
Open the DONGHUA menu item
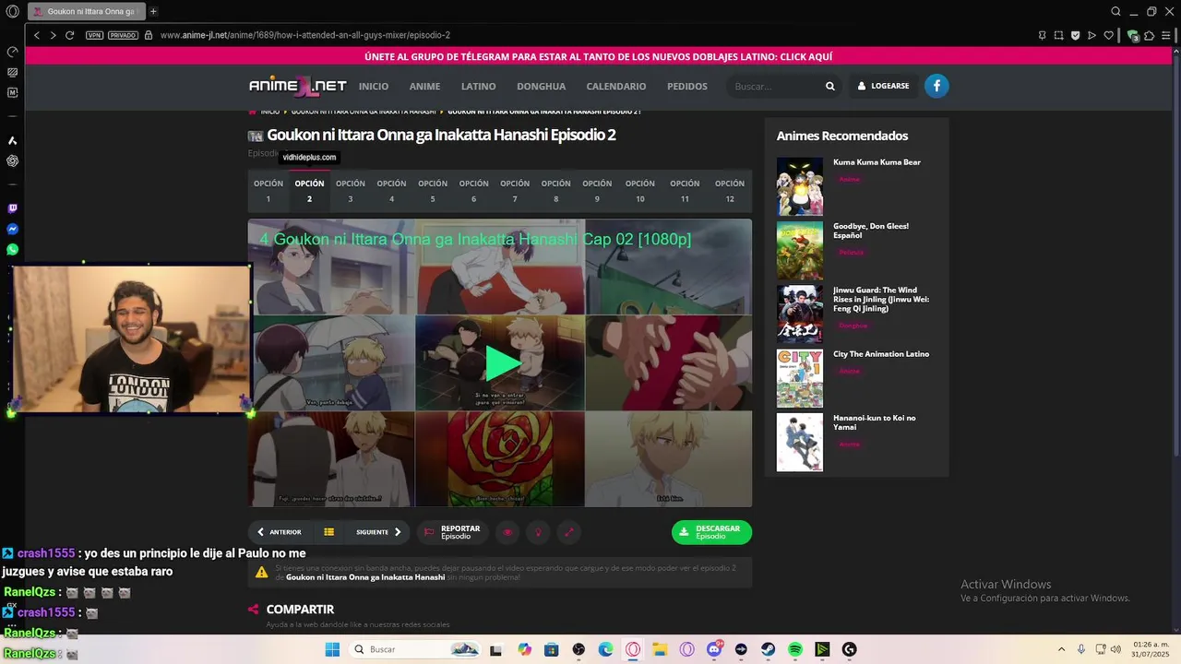pyautogui.click(x=541, y=86)
